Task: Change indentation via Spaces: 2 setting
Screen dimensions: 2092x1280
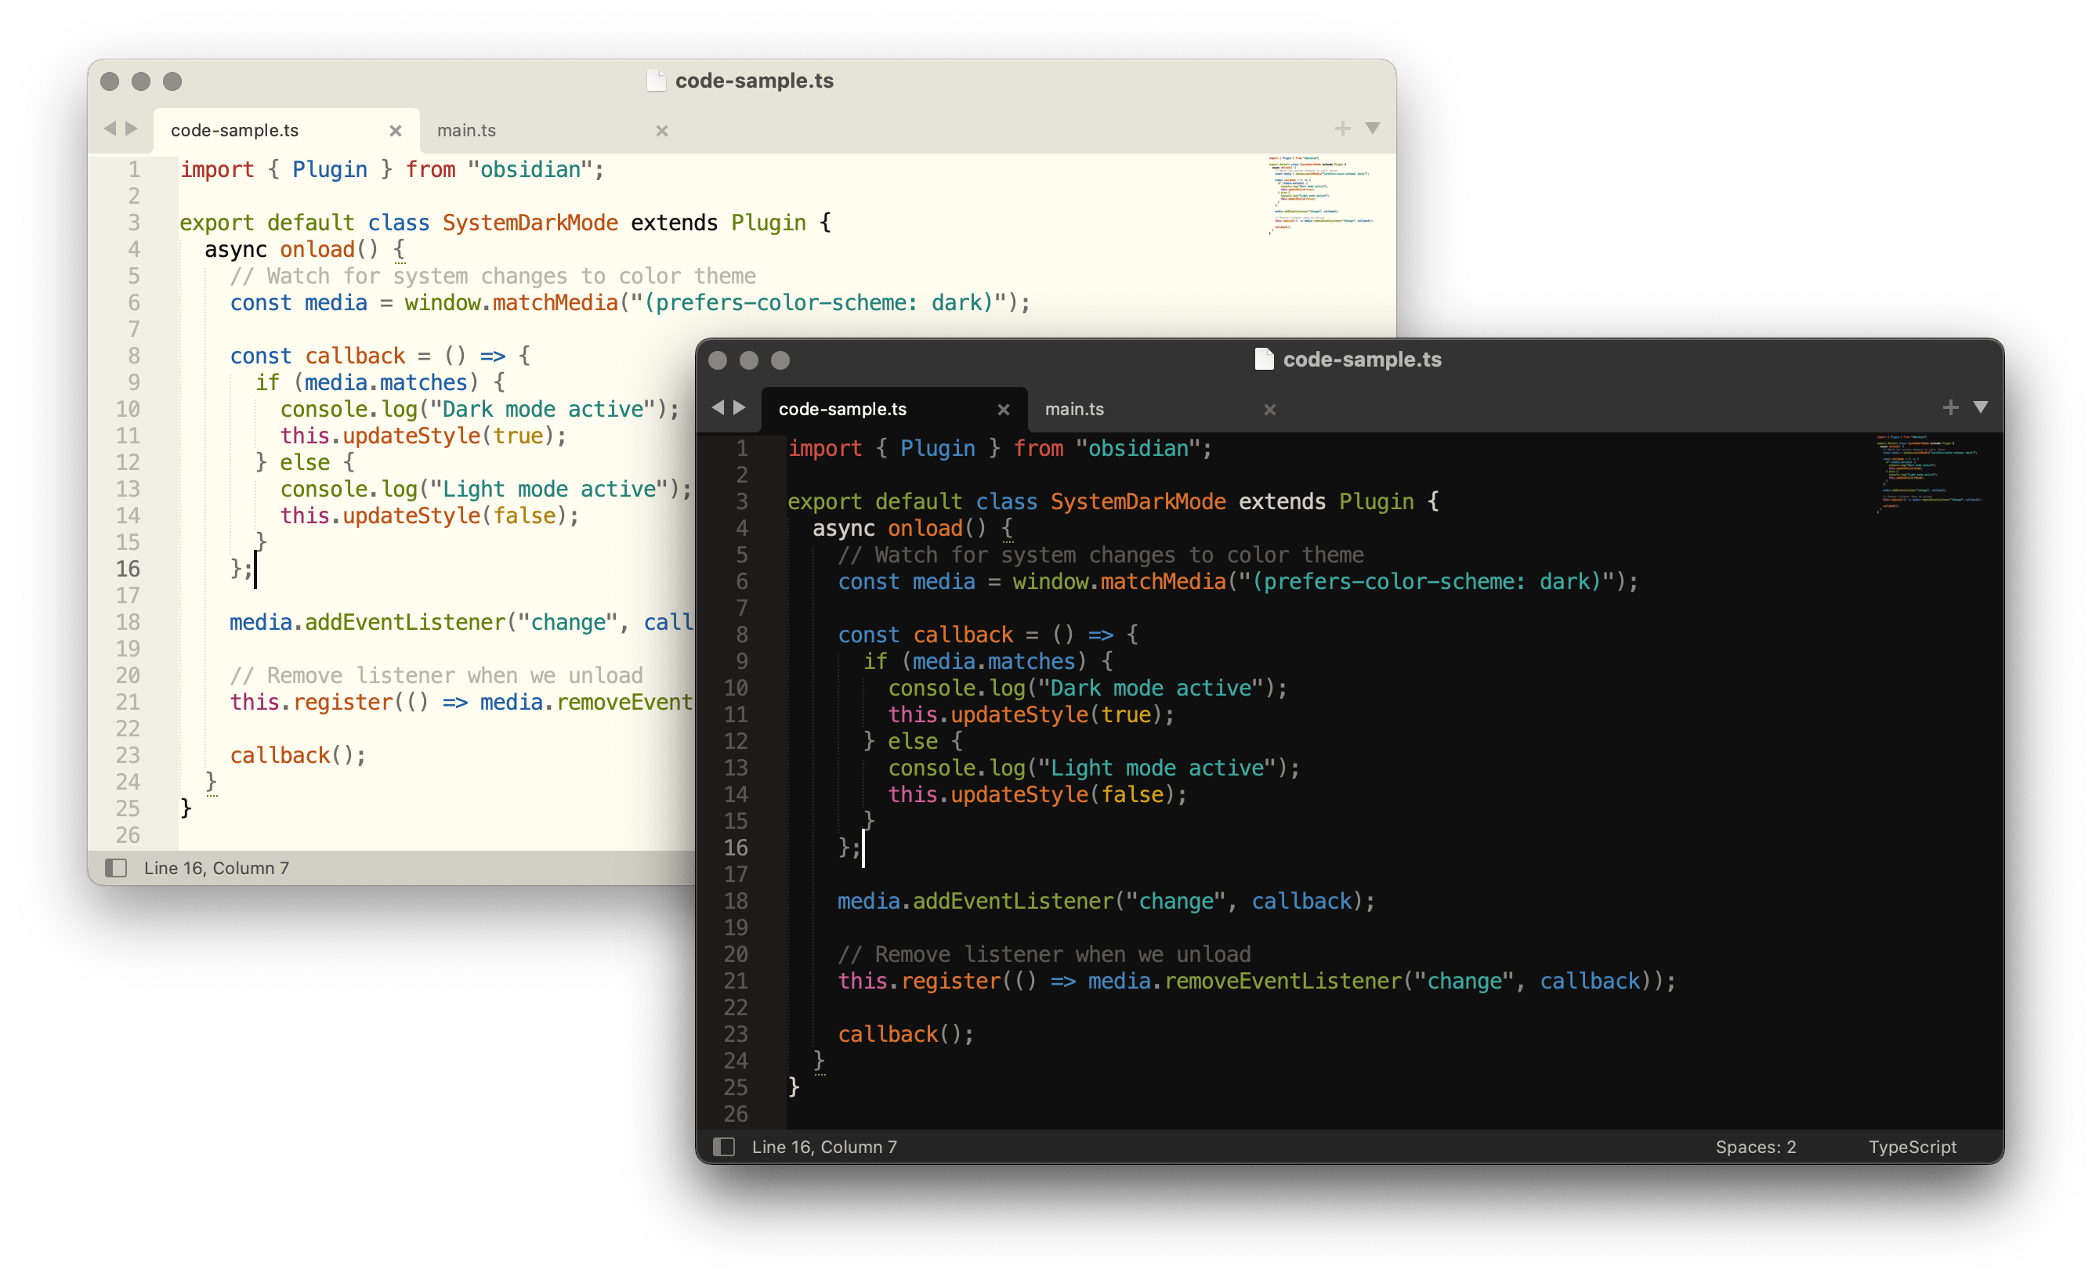Action: click(1756, 1147)
